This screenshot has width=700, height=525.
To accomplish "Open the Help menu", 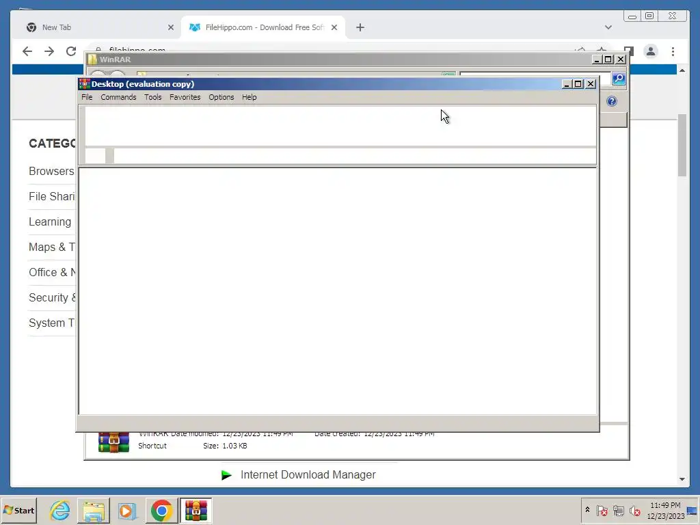I will click(249, 97).
